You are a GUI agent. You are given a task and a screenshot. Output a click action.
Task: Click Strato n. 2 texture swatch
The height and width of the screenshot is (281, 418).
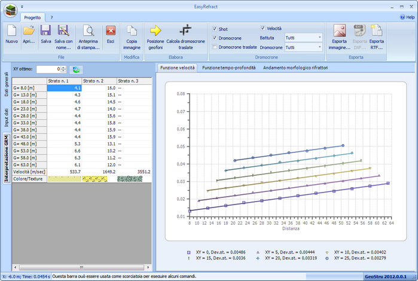click(x=95, y=179)
